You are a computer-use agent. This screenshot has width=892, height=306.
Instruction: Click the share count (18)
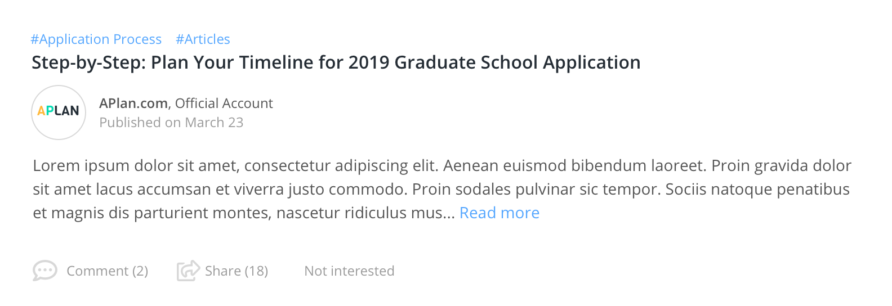[256, 271]
